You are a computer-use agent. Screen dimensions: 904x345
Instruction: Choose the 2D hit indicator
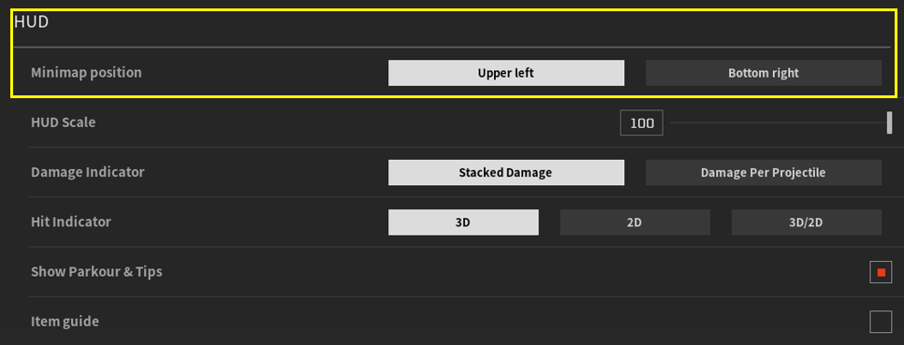tap(634, 223)
